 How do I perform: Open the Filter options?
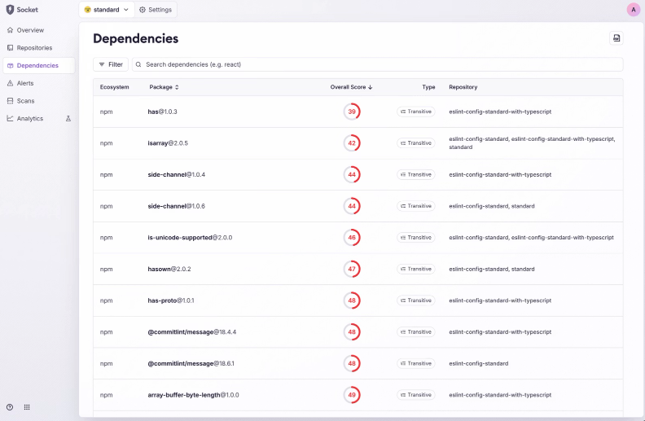[111, 64]
